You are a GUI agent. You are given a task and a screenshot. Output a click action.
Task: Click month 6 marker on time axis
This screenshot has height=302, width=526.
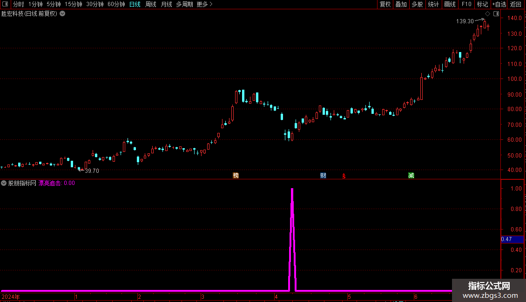[416, 296]
